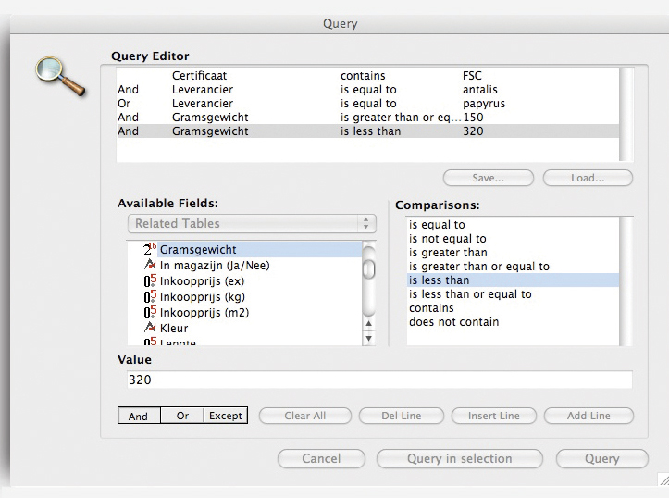Cancel the query dialog

[x=321, y=459]
